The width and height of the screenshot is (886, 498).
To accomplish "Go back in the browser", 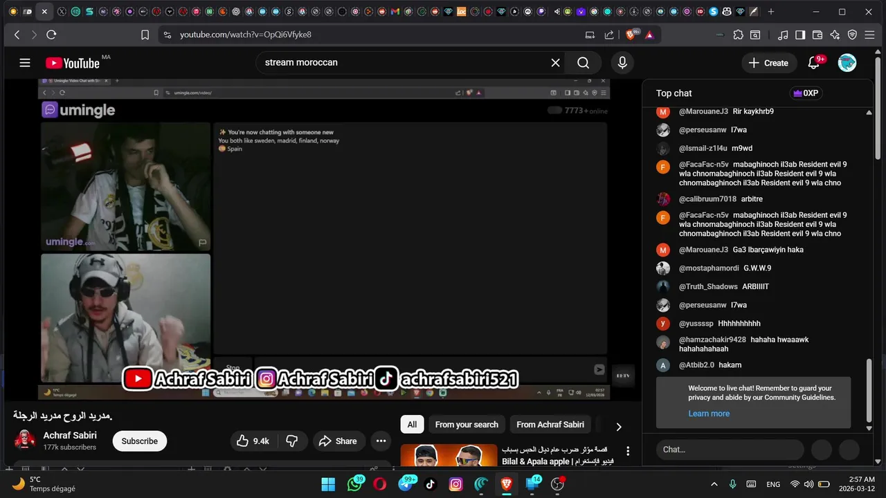I will [x=17, y=35].
